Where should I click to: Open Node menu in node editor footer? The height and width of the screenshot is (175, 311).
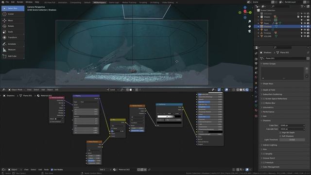[46, 170]
